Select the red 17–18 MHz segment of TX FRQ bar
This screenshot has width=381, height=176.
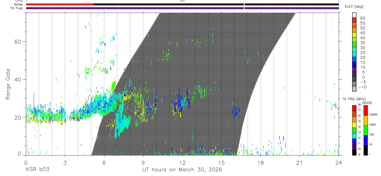click(x=354, y=108)
